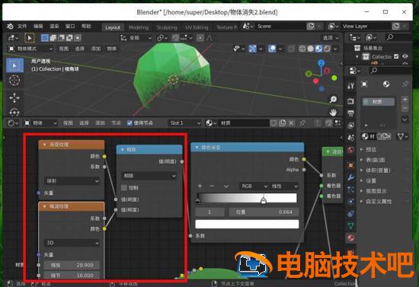The height and width of the screenshot is (287, 419).
Task: Toggle proportional editing in viewport header
Action: pyautogui.click(x=200, y=38)
